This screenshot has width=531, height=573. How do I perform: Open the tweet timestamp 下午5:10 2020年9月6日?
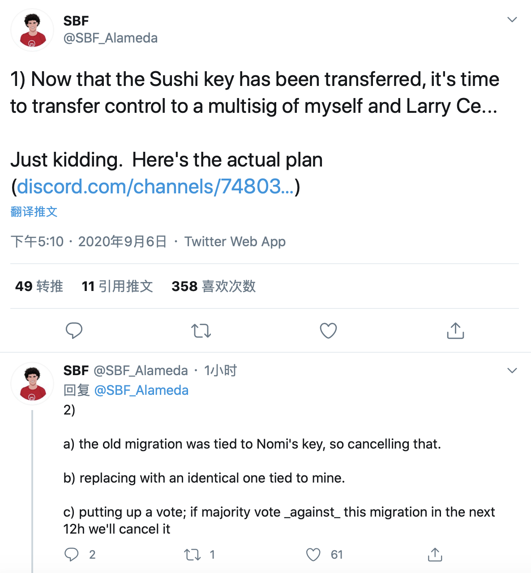tap(89, 242)
